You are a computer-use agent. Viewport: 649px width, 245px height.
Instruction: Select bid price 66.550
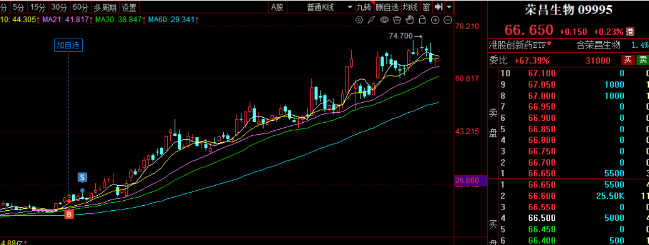[x=542, y=207]
